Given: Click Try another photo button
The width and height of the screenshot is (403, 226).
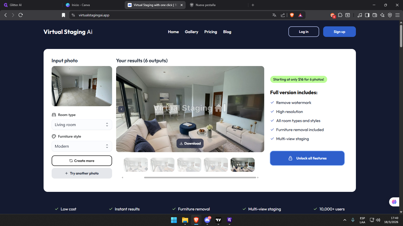Looking at the screenshot, I should (82, 173).
